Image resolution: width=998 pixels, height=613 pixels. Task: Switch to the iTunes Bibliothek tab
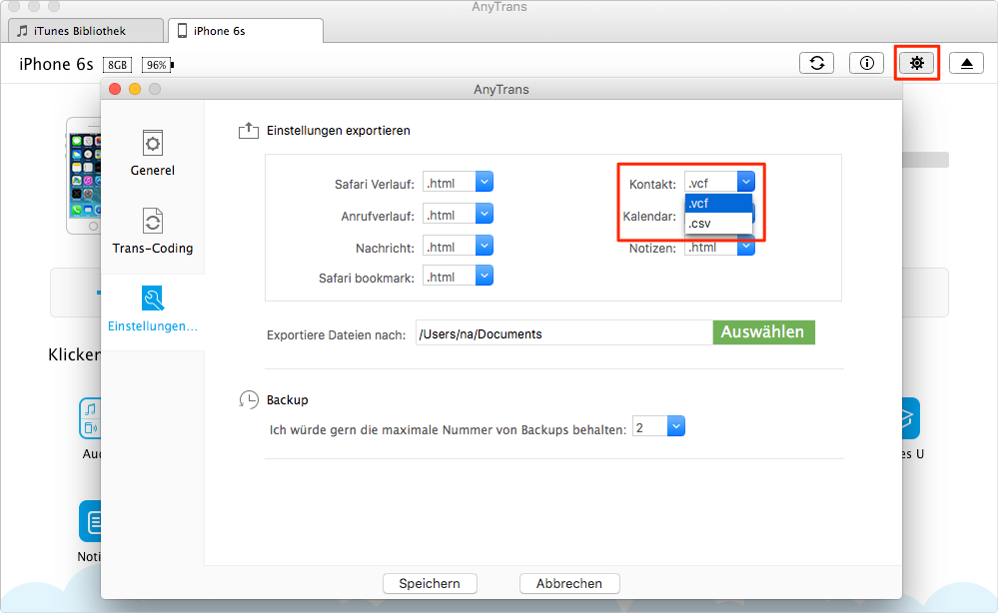click(x=86, y=31)
